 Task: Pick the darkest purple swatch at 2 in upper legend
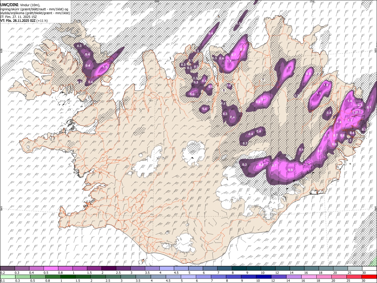click(x=109, y=269)
